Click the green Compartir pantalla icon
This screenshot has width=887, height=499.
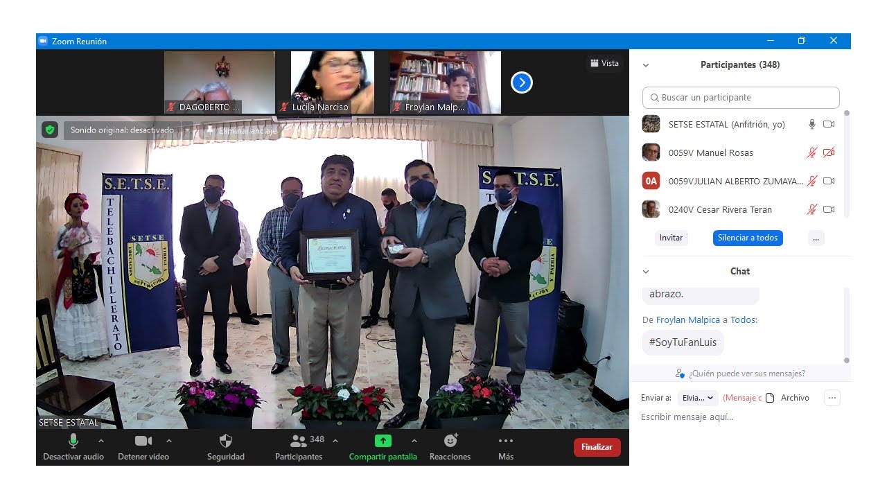coord(383,441)
